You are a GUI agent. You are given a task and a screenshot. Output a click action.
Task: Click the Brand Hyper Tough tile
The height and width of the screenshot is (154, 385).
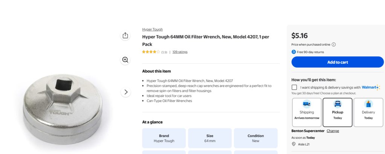(x=164, y=138)
